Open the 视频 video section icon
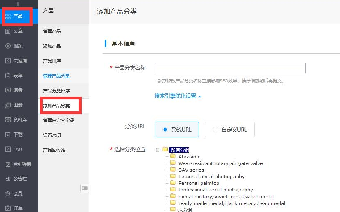 click(8, 46)
